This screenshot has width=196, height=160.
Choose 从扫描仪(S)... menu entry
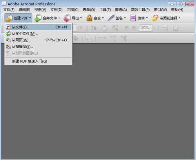click(38, 47)
